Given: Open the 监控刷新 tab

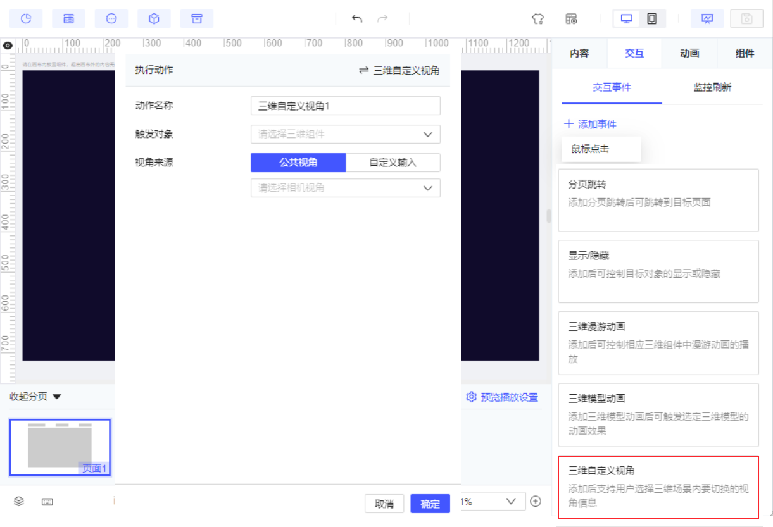Looking at the screenshot, I should coord(712,87).
